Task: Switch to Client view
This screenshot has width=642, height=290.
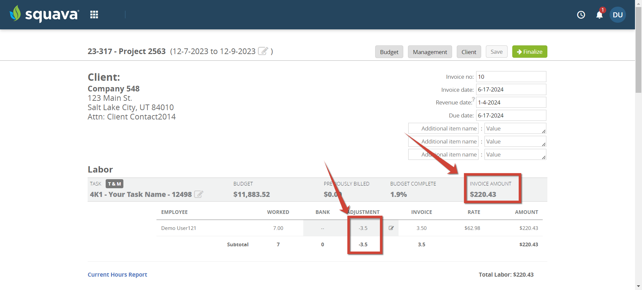Action: tap(469, 52)
